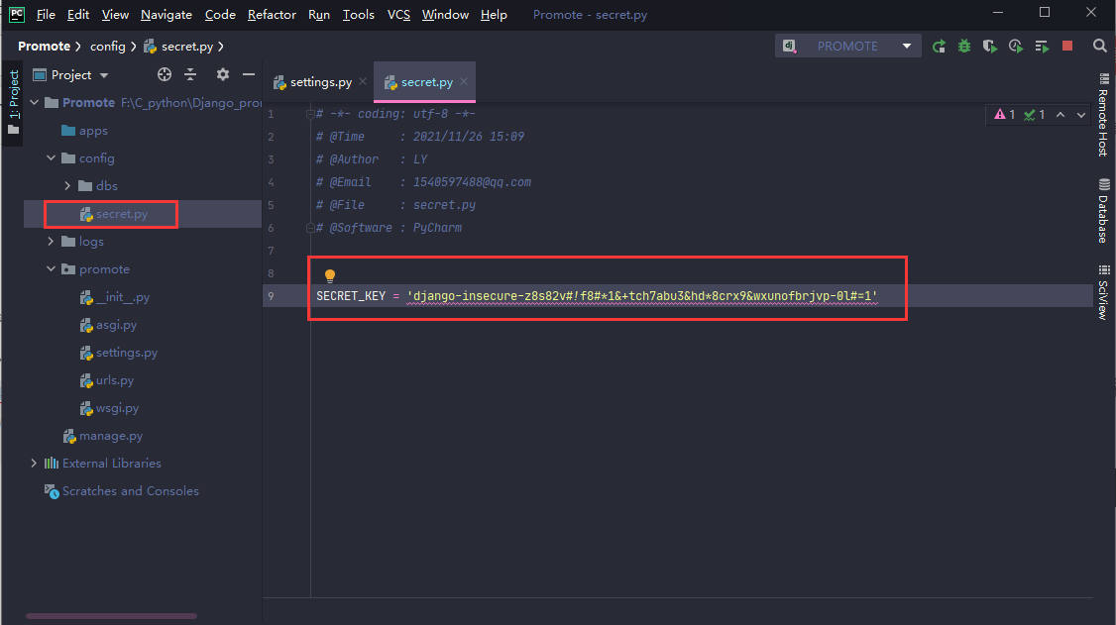Image resolution: width=1116 pixels, height=625 pixels.
Task: Click the yellow light bulb intention icon
Action: click(329, 276)
